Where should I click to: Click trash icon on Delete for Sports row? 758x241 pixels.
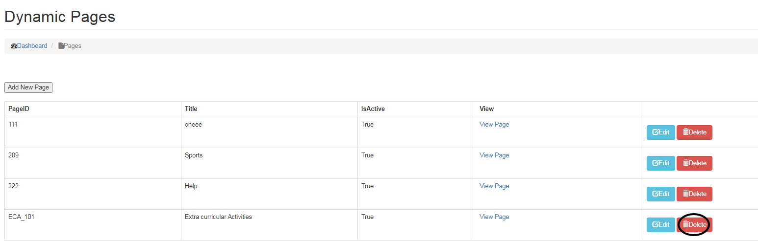686,163
